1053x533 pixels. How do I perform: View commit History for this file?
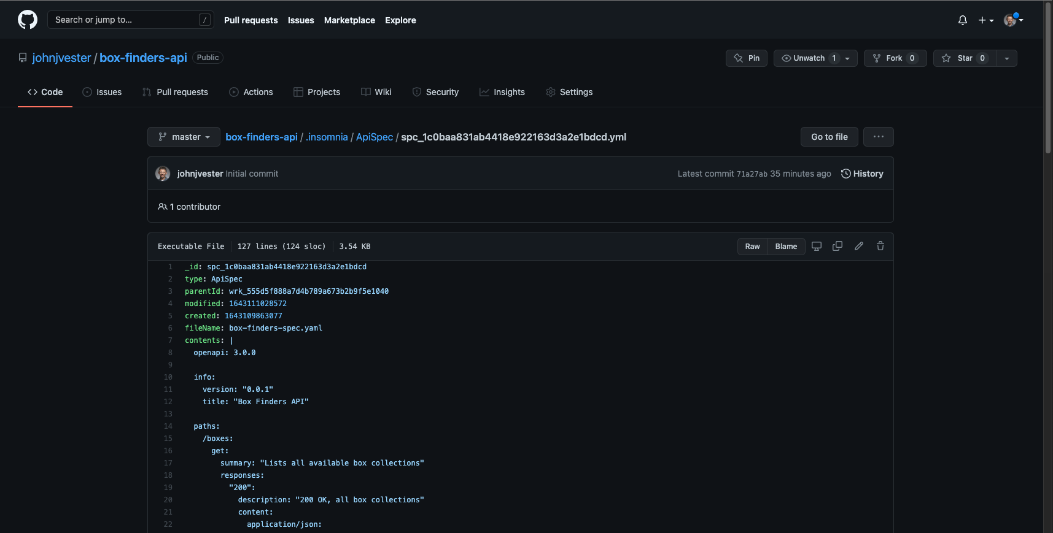[862, 174]
